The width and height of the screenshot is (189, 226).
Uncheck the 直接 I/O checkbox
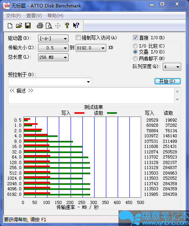[135, 38]
